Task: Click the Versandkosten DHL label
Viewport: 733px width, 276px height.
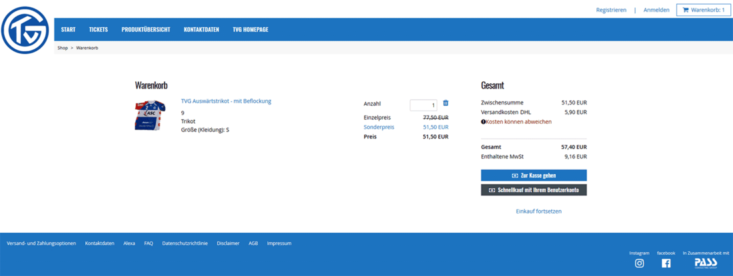Action: coord(506,112)
